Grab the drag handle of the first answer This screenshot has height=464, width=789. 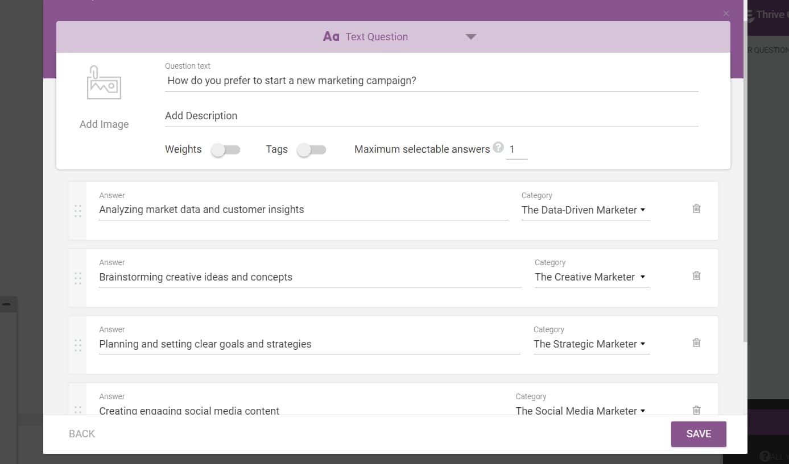78,211
